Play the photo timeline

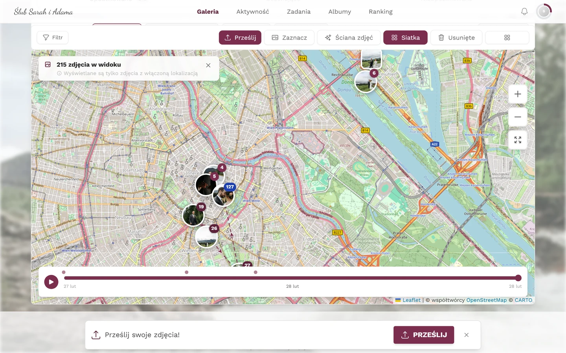tap(51, 282)
